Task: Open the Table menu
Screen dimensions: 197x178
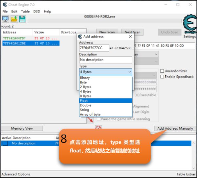Action: click(x=25, y=11)
